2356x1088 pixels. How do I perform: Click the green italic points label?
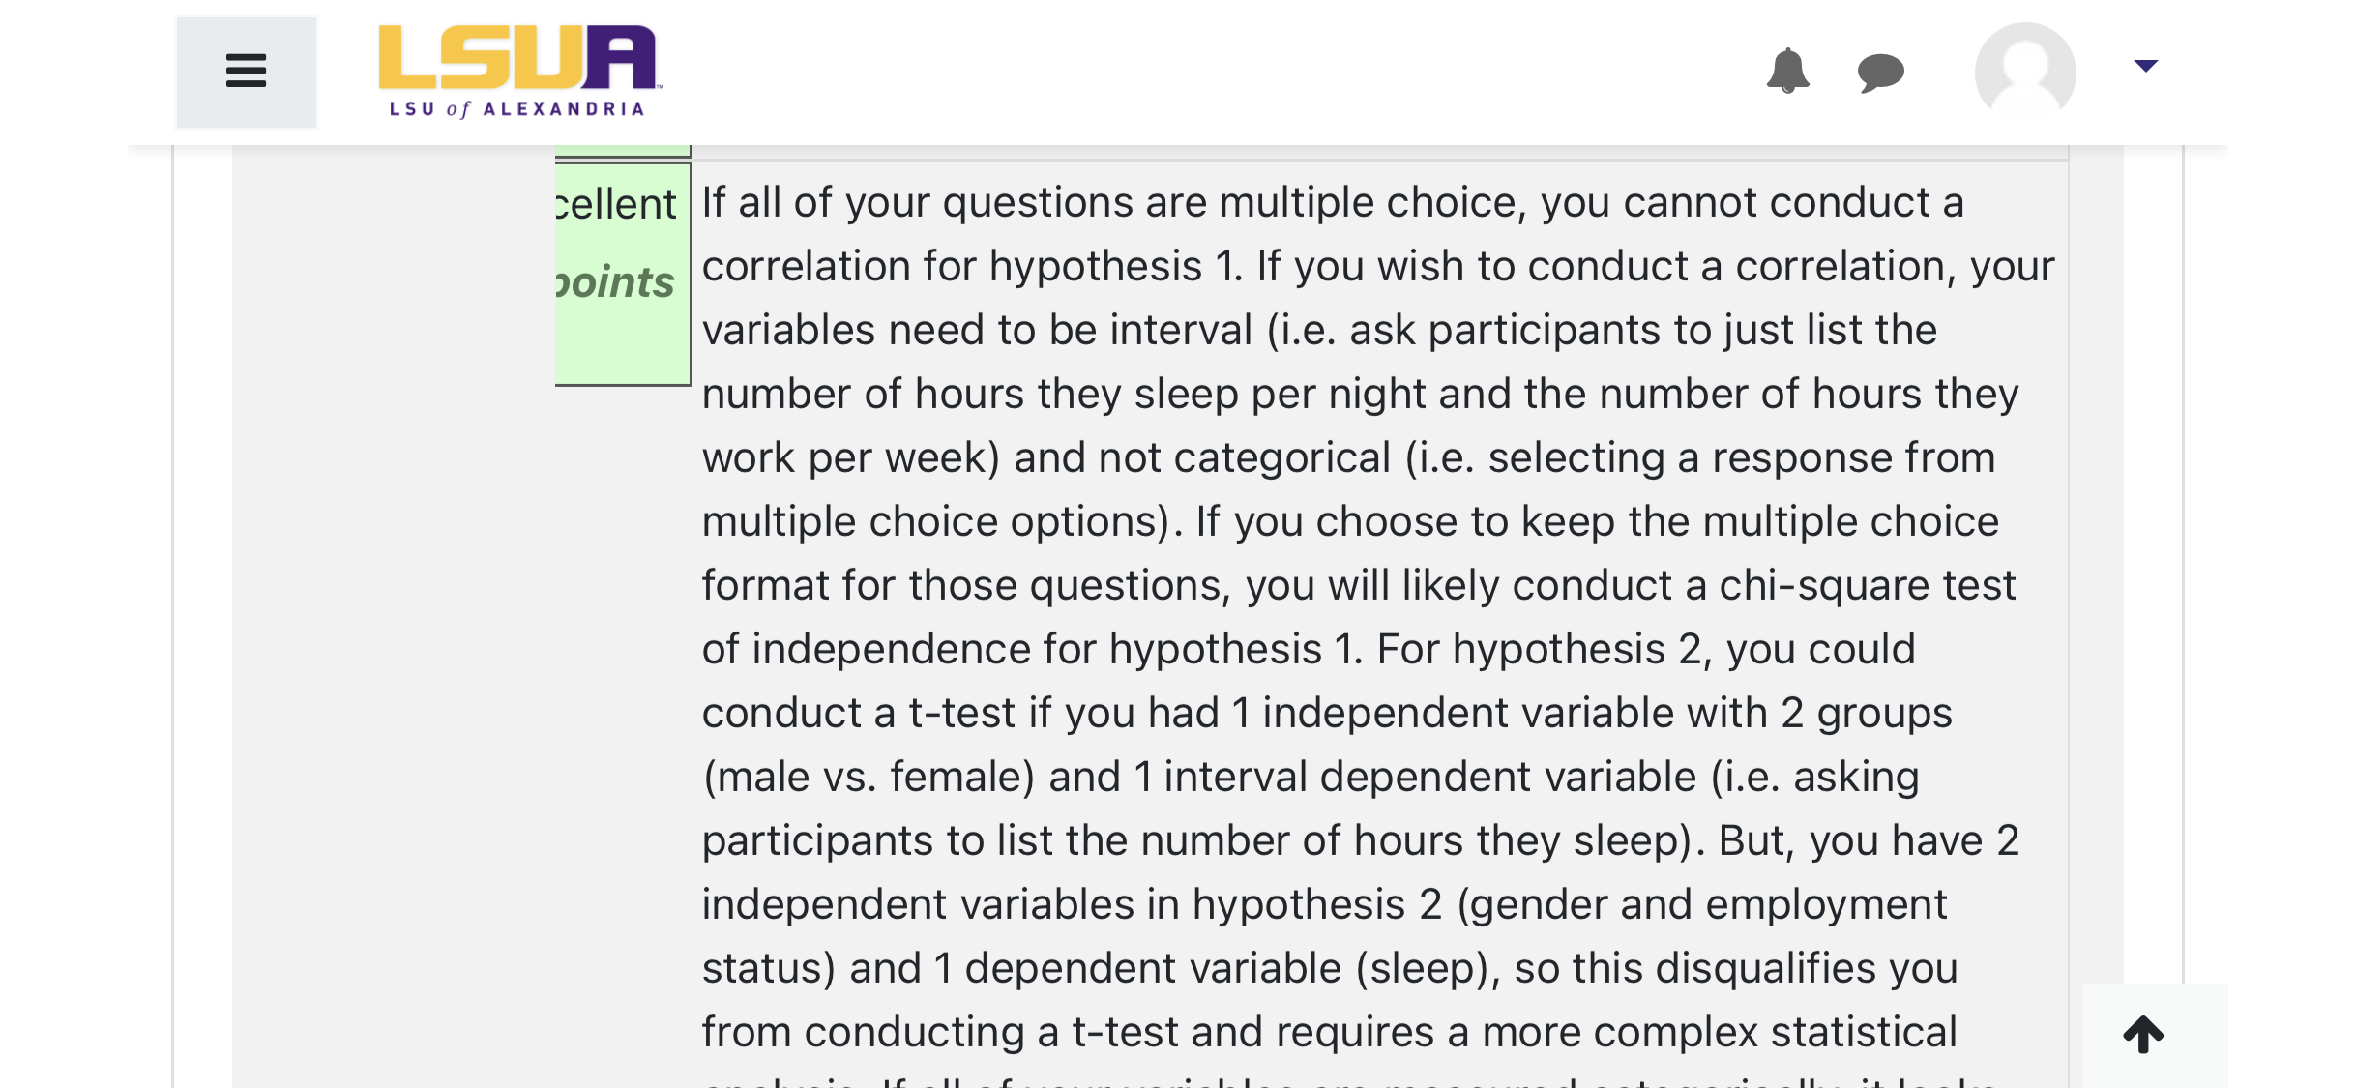(x=615, y=282)
